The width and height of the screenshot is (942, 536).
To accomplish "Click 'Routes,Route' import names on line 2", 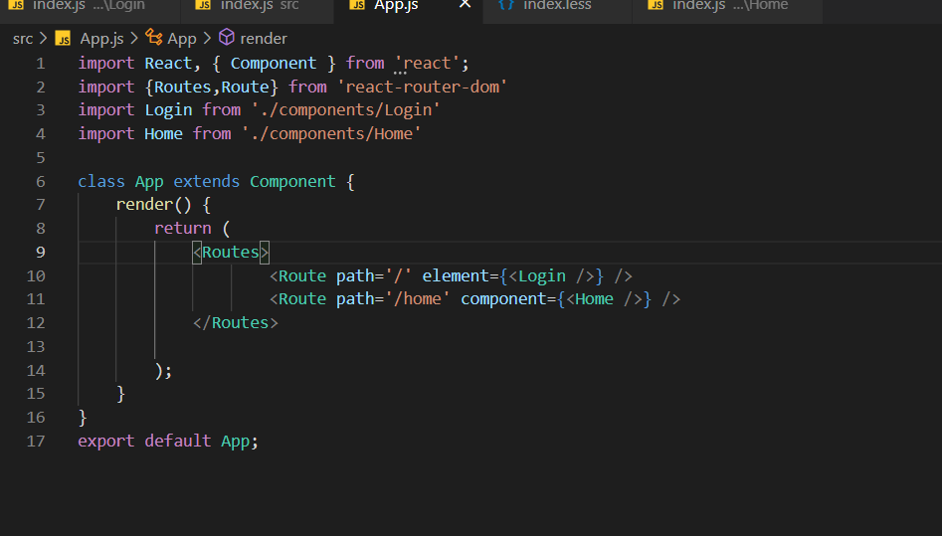I will pyautogui.click(x=212, y=88).
